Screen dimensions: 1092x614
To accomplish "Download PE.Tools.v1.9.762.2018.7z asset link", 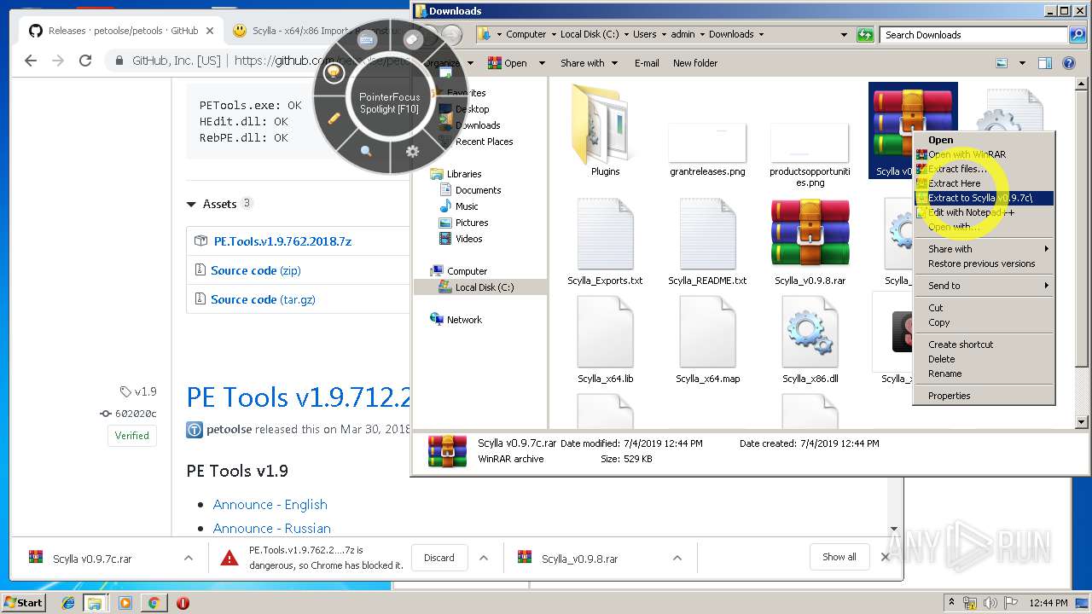I will 282,241.
